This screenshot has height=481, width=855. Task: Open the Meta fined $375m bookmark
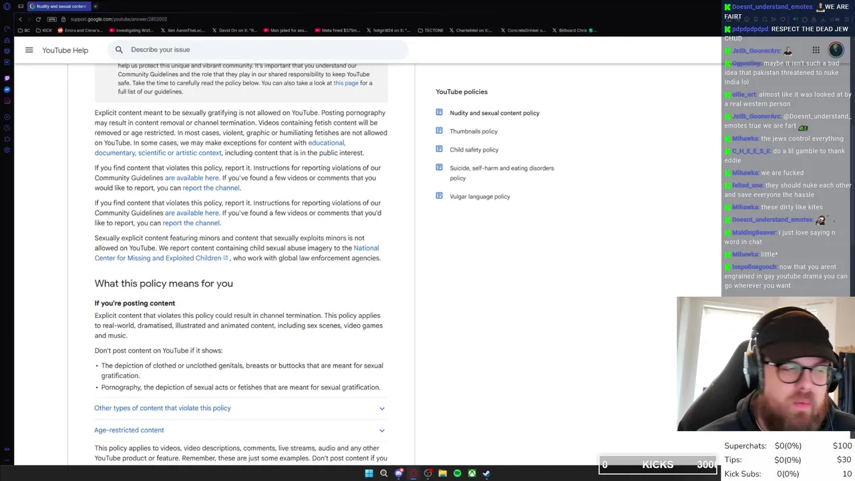[337, 30]
